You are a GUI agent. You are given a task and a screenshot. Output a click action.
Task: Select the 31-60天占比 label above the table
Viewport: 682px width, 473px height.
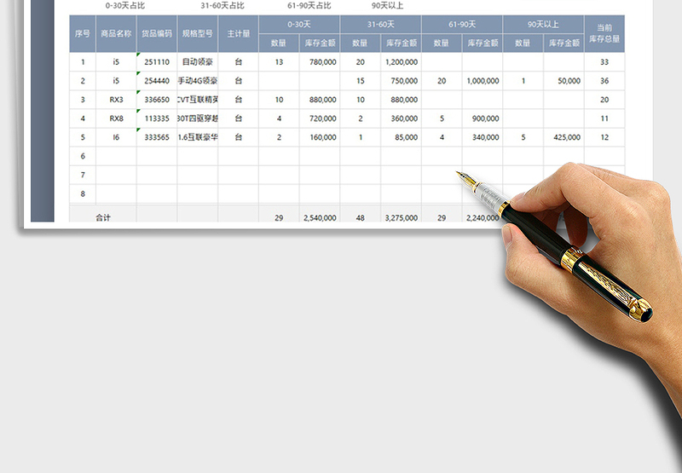click(223, 6)
